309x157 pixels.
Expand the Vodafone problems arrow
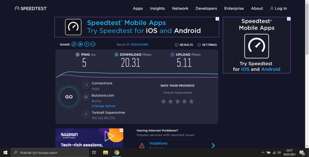(x=213, y=145)
